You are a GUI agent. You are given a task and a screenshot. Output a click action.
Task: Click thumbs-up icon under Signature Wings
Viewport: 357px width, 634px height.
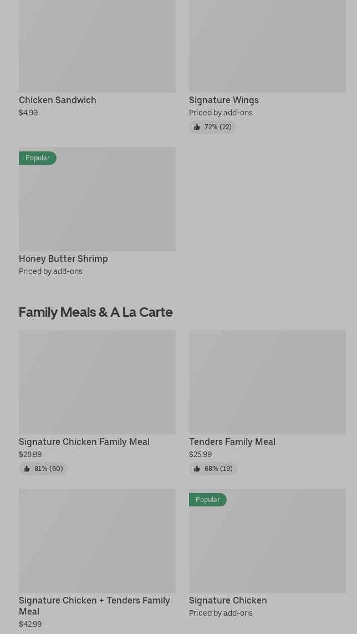[197, 127]
